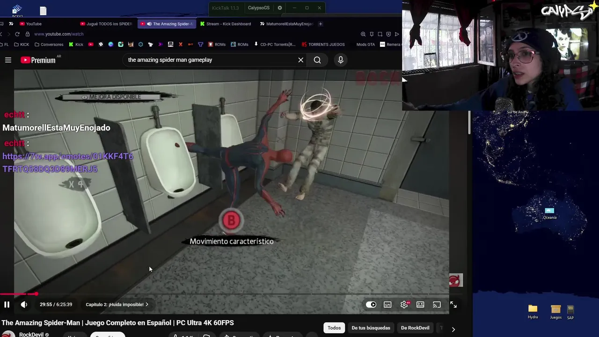Open the player settings gear
Screen dimensions: 599x337
404,305
